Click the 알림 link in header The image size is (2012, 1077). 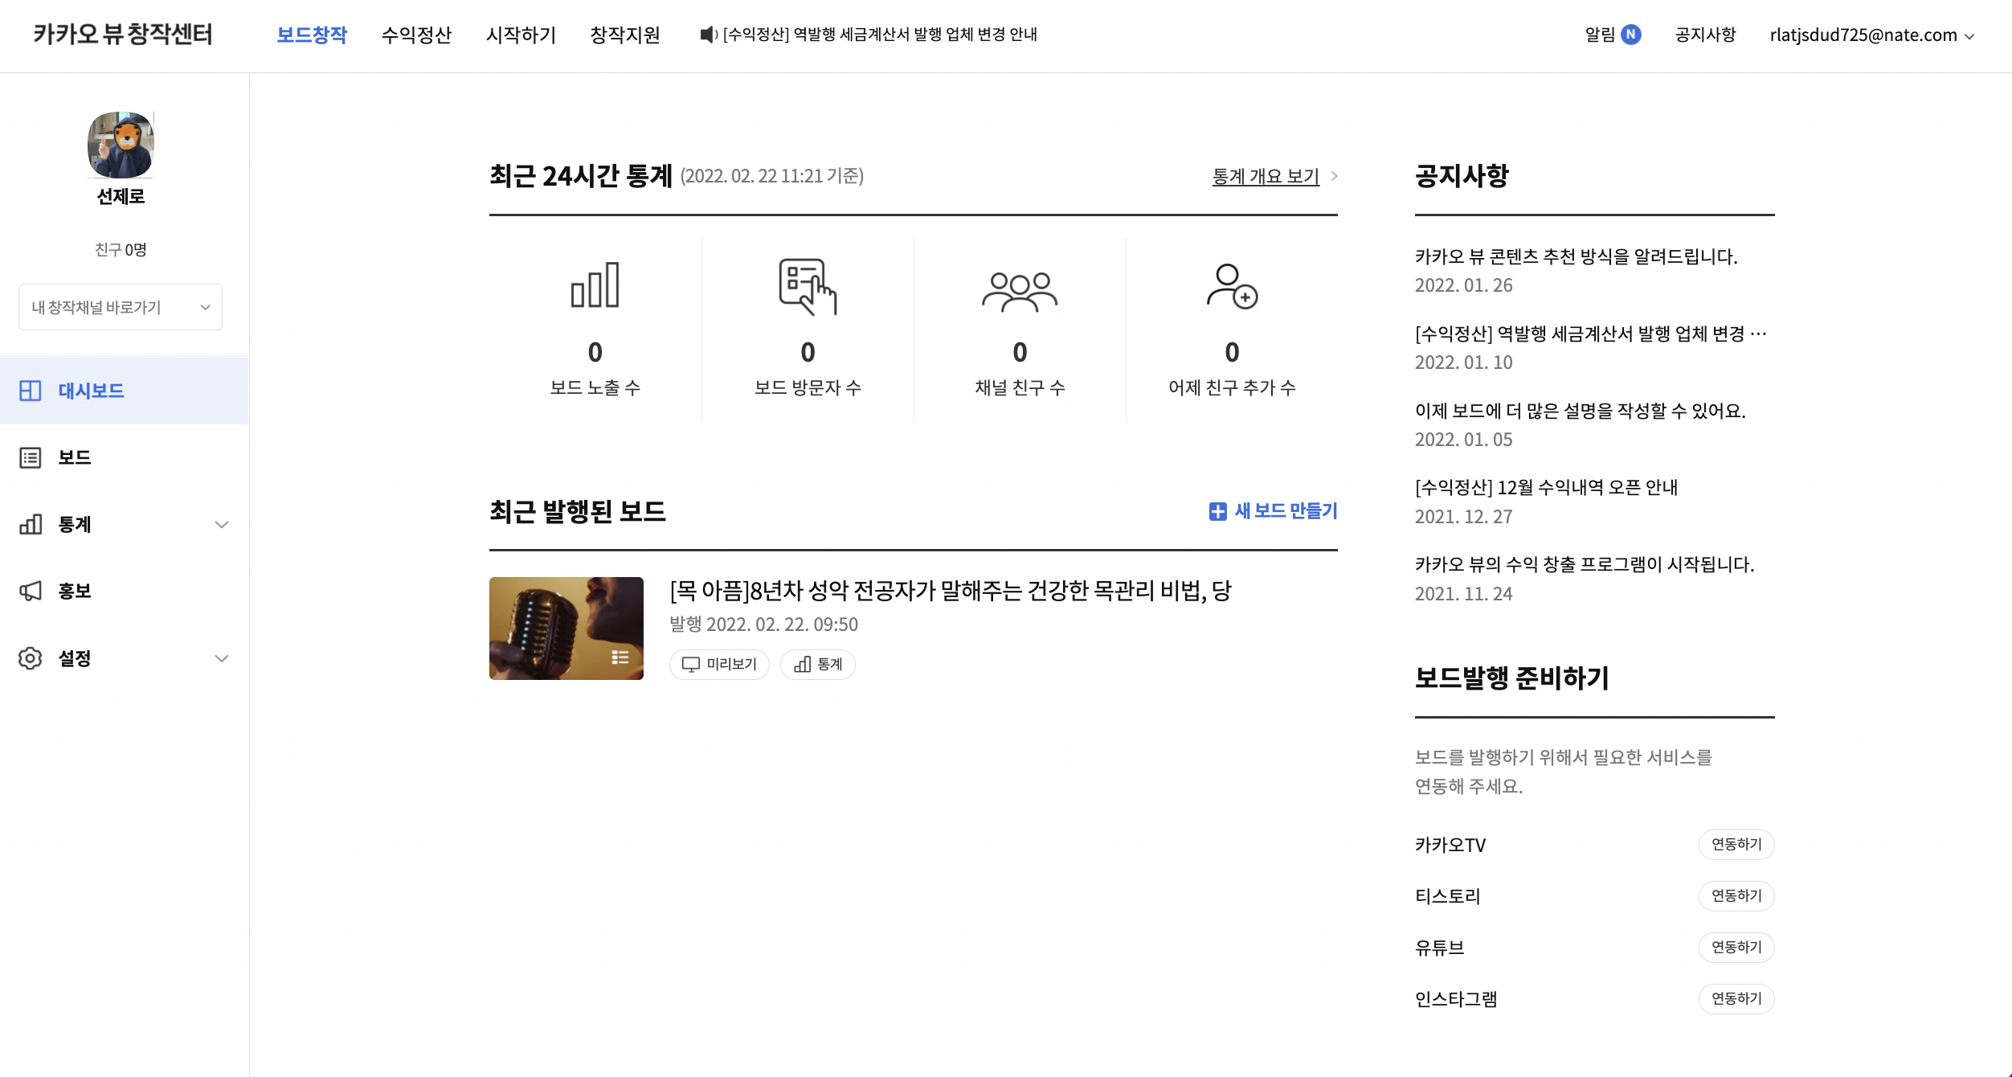tap(1600, 35)
